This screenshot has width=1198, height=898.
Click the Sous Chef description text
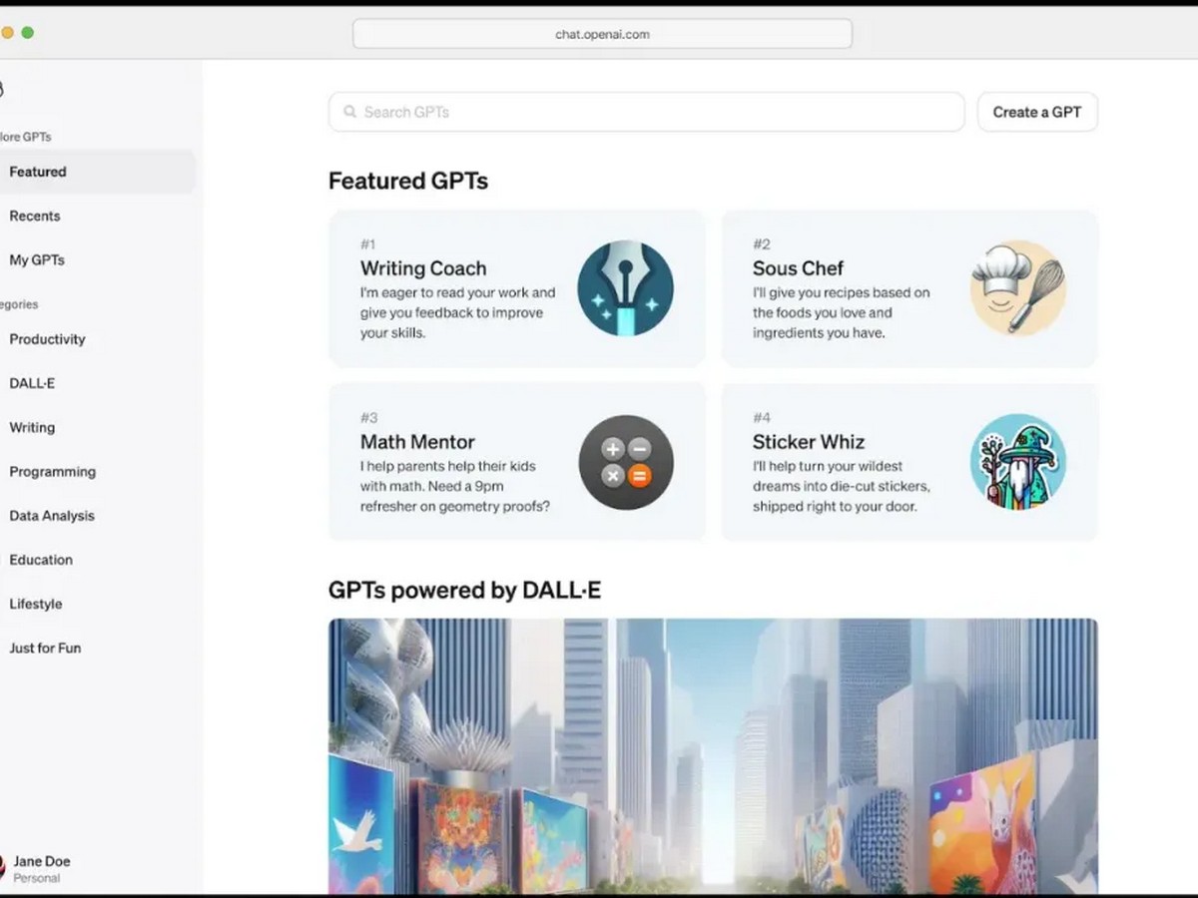coord(842,312)
